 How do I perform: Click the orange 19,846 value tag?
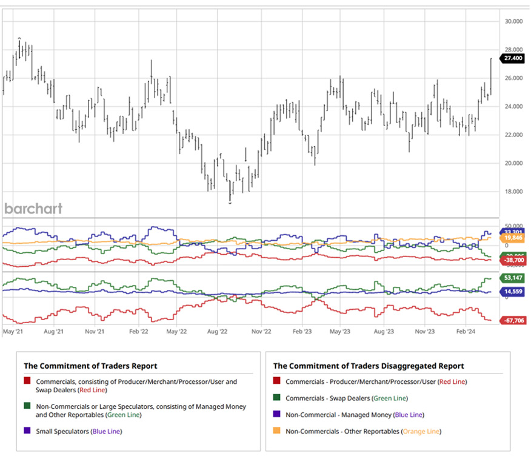tap(514, 239)
